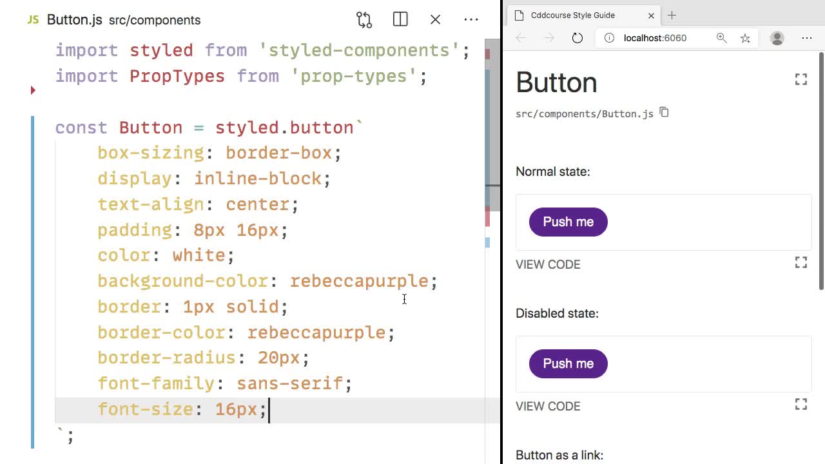
Task: Bookmark the page with the star icon
Action: [745, 38]
